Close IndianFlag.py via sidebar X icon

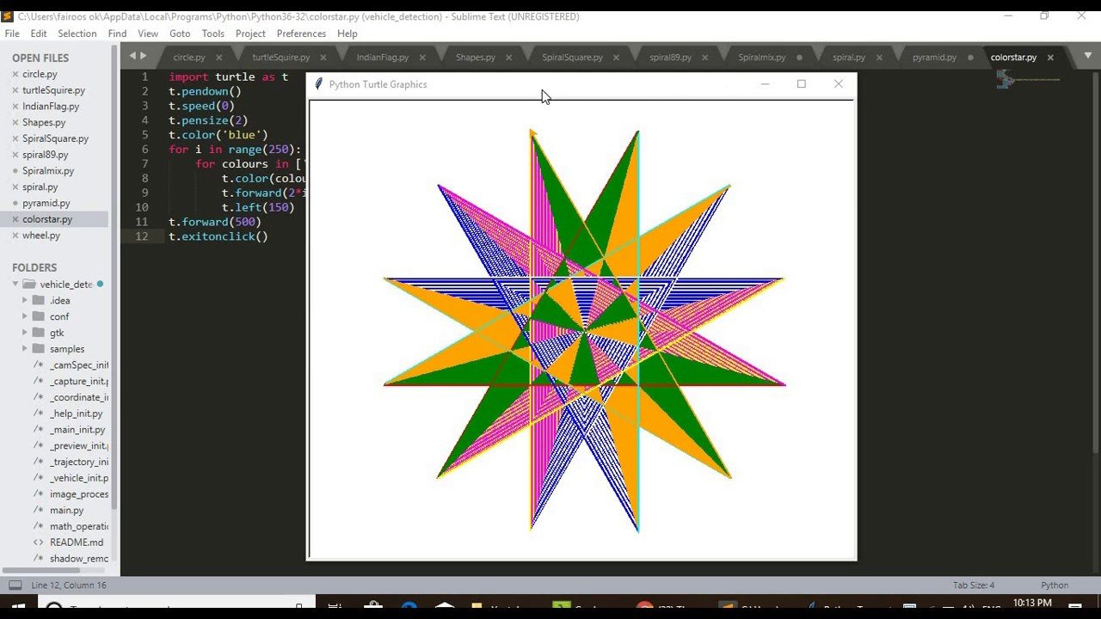coord(15,107)
